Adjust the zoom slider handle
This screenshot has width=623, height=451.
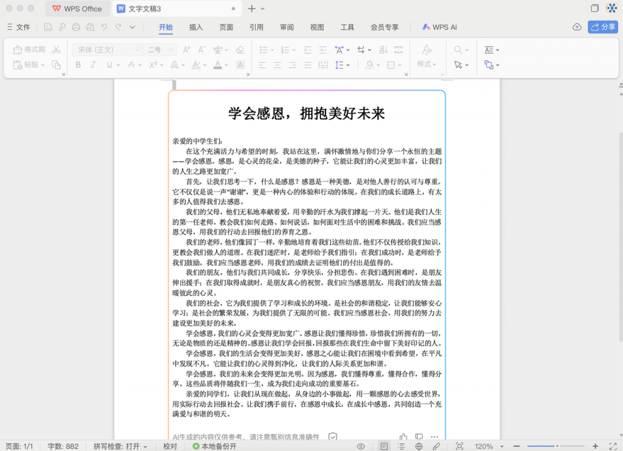pos(557,446)
